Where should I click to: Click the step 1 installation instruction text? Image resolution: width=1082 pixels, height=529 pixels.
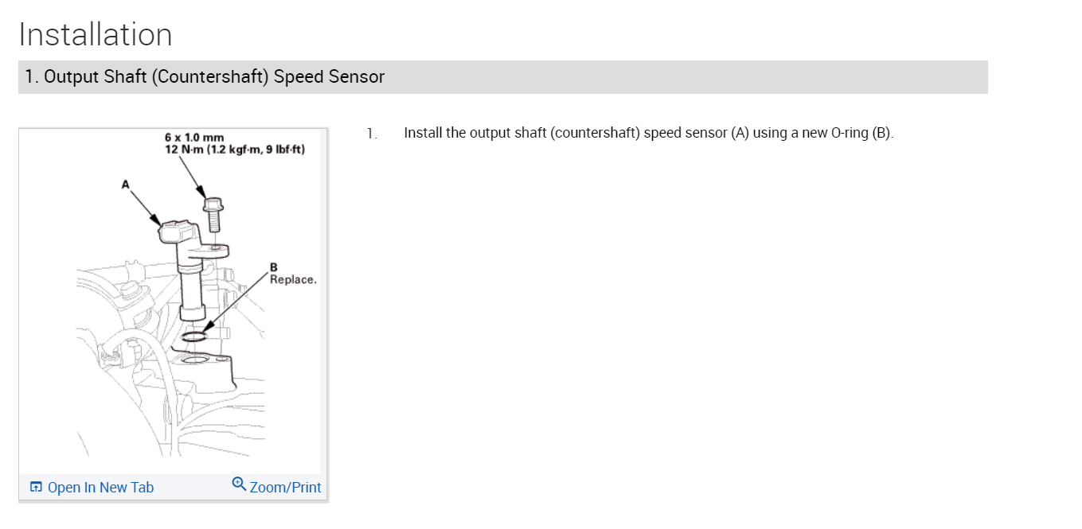[x=648, y=133]
